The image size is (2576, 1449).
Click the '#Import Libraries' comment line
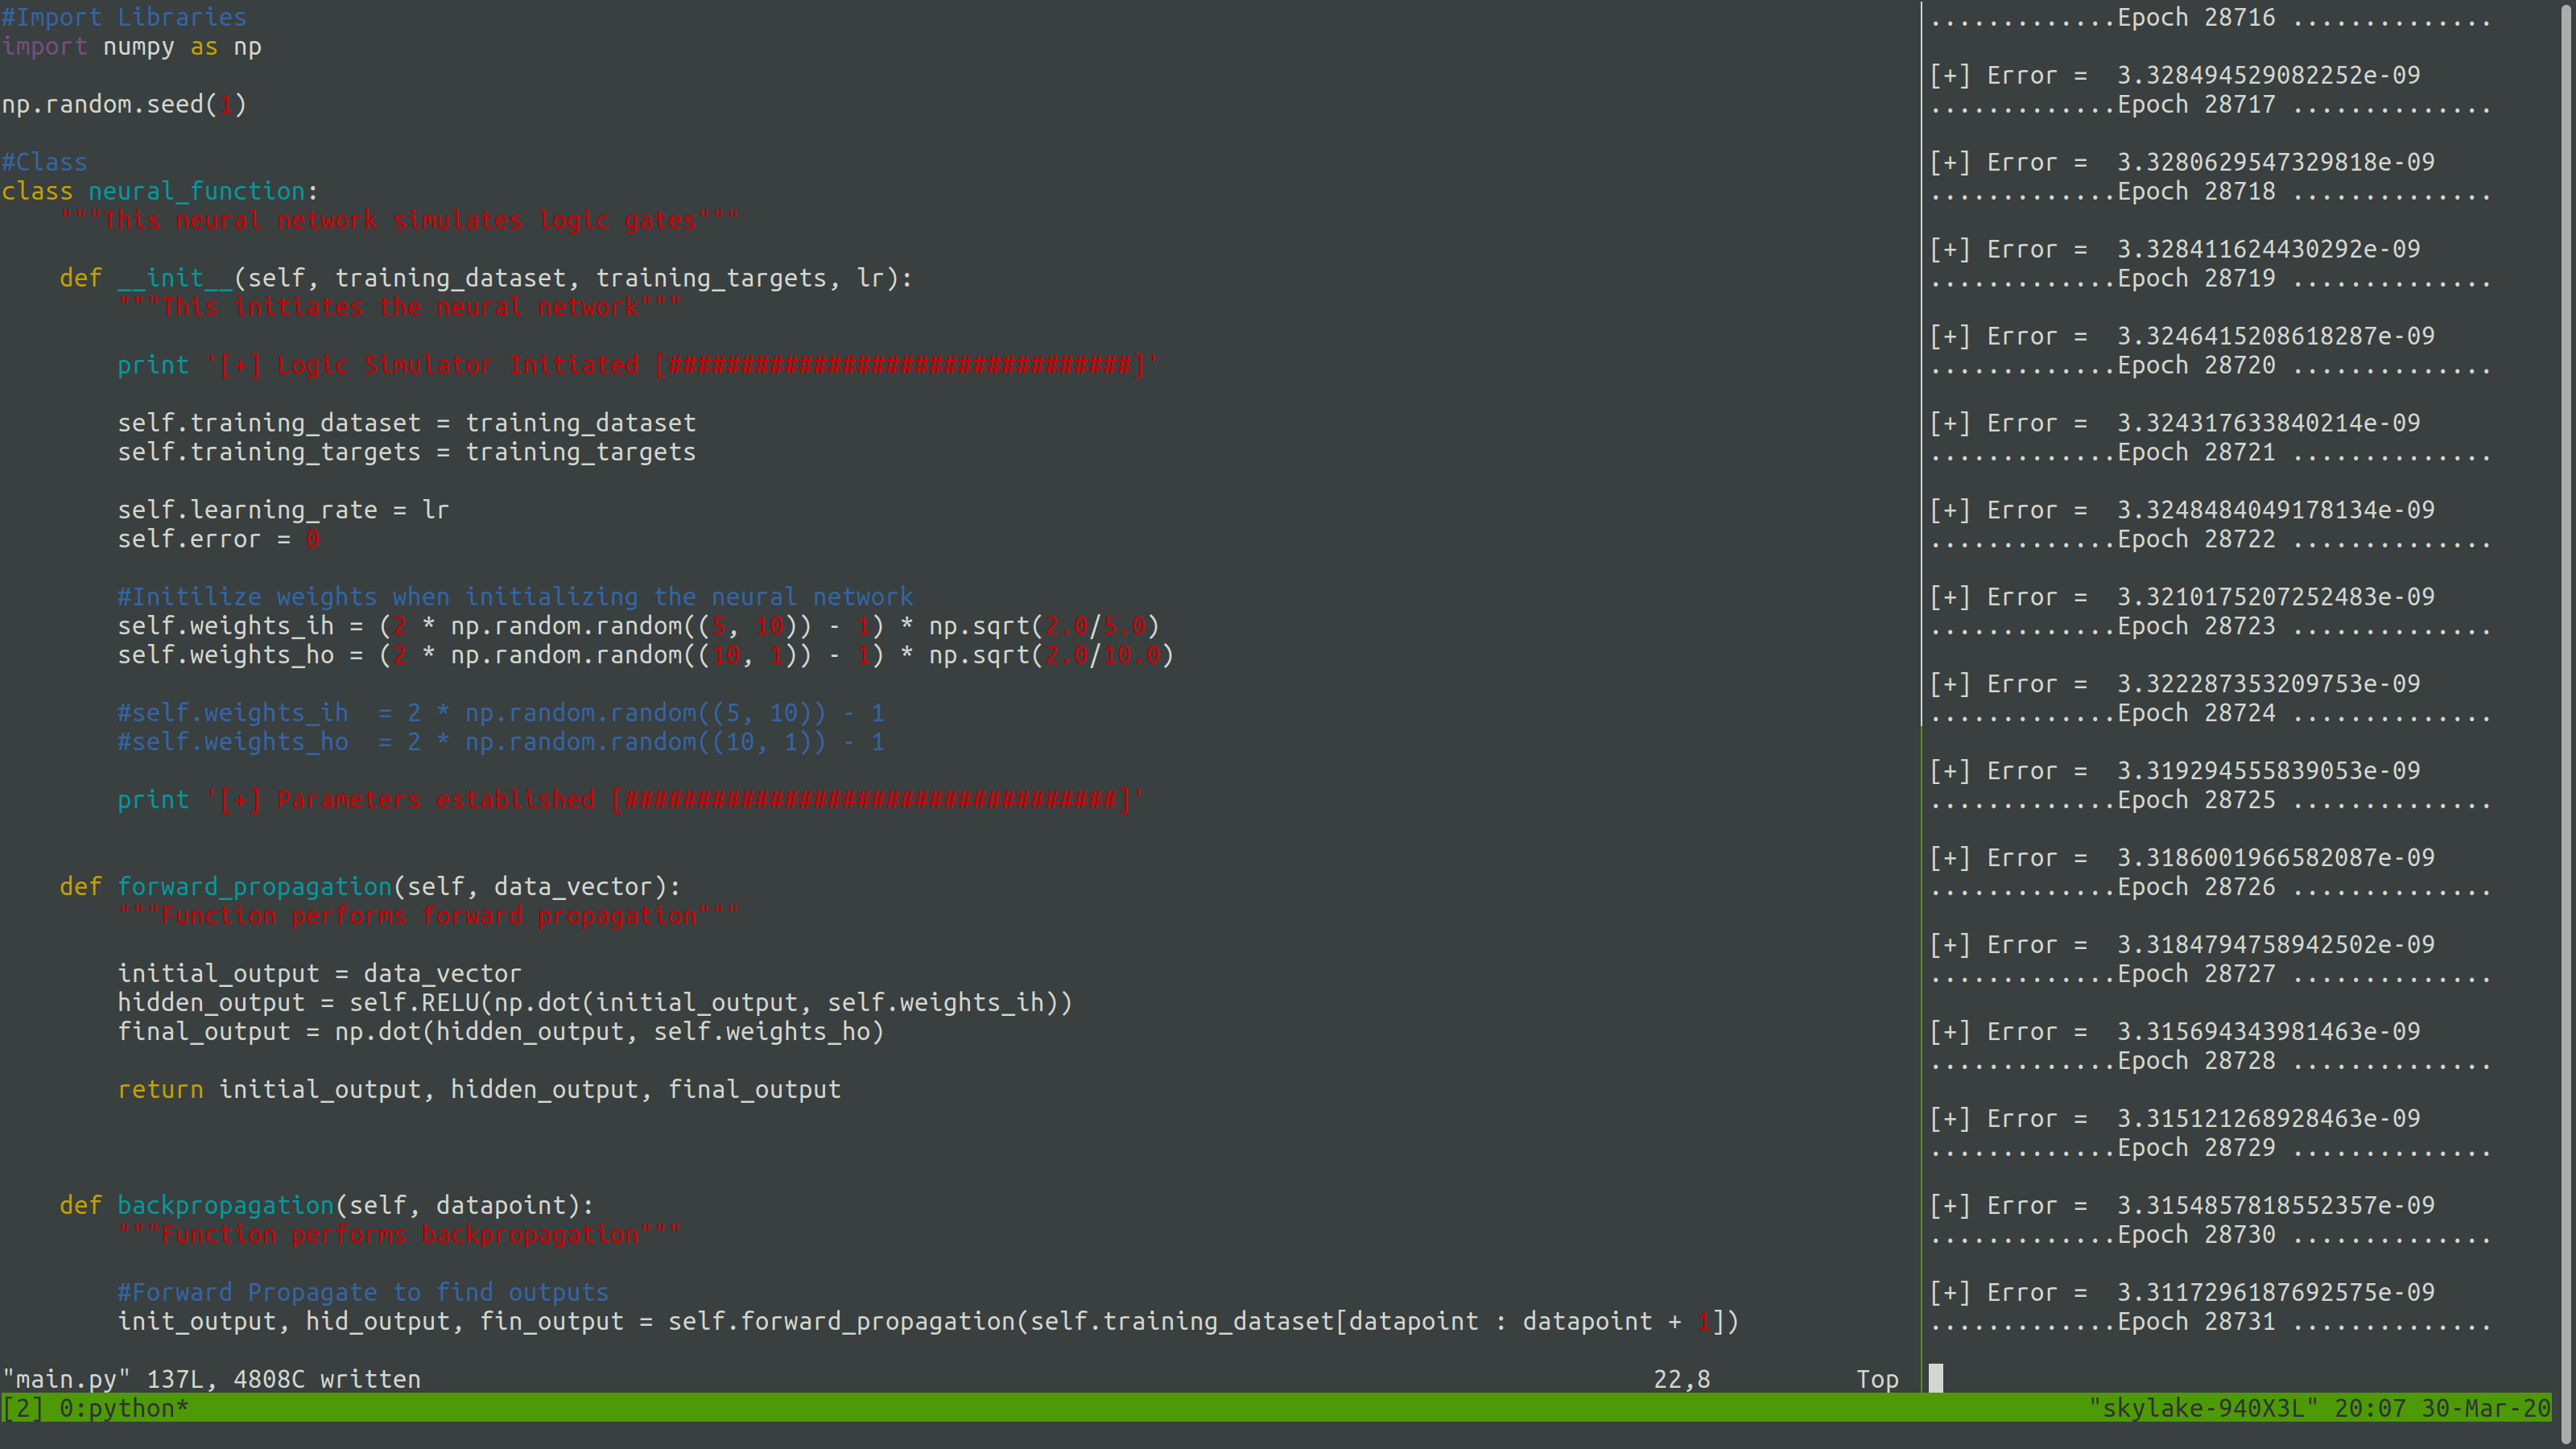coord(124,17)
